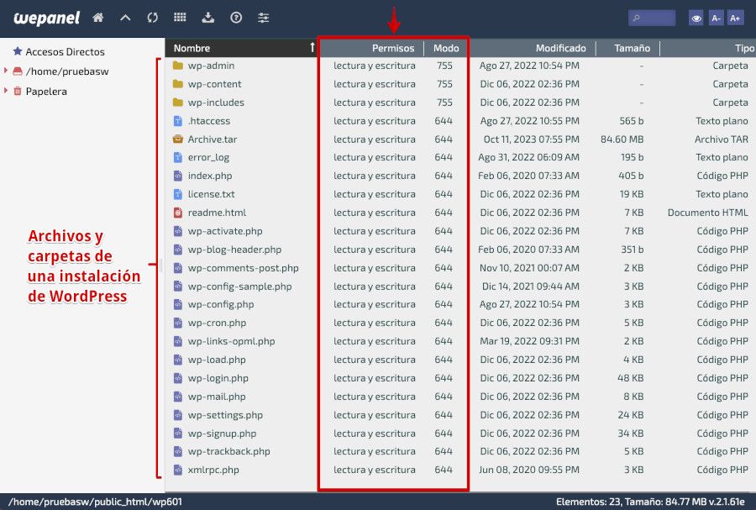
Task: Decrease font size with A- button
Action: click(x=716, y=18)
